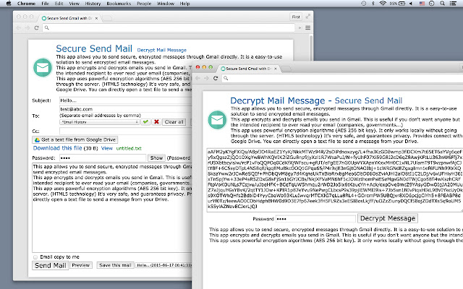This screenshot has width=463, height=289.
Task: Open Spotlight search magnifier in menu bar
Action: 442,4
